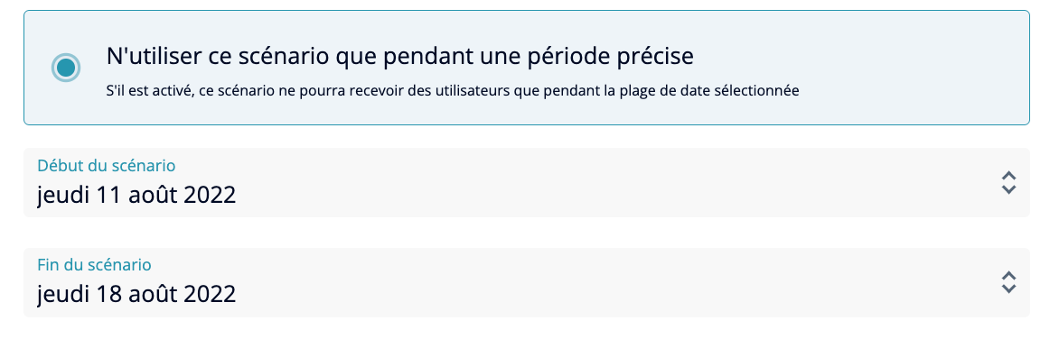Click down chevron in Fin du scénario field
This screenshot has height=348, width=1050.
tap(1008, 289)
